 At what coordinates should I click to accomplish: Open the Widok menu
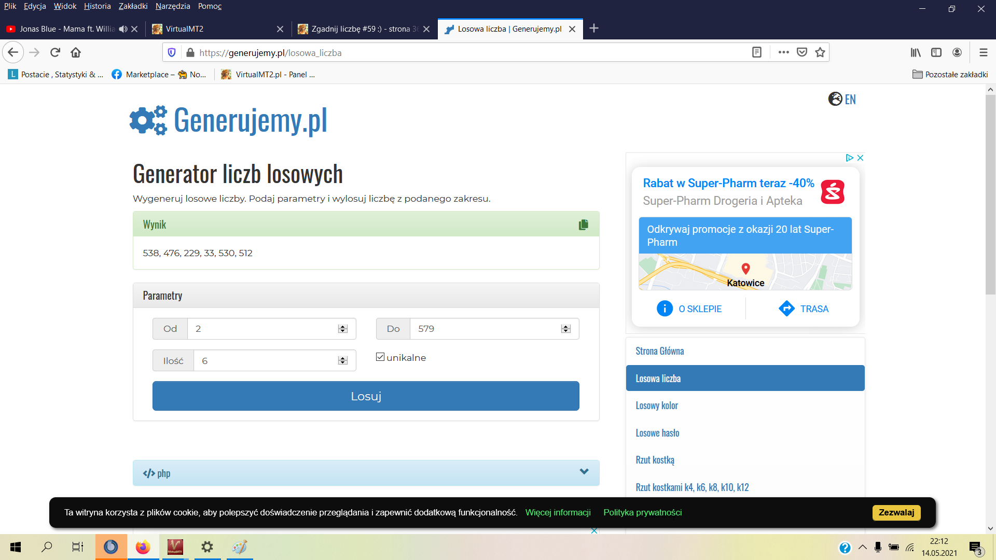coord(65,6)
